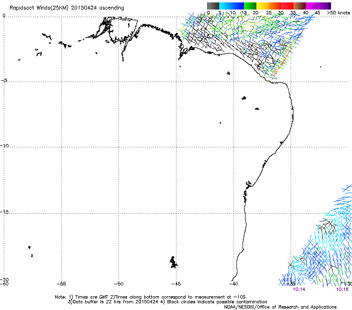Viewport: 352px width, 310px height.
Task: Click the '>50 knots' legend label
Action: (x=338, y=12)
